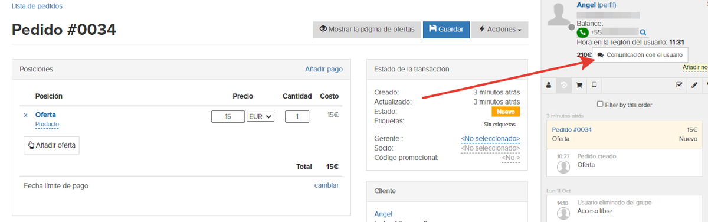Screen dimensions: 708x222
Task: Open the mobile device tab icon
Action: (594, 85)
